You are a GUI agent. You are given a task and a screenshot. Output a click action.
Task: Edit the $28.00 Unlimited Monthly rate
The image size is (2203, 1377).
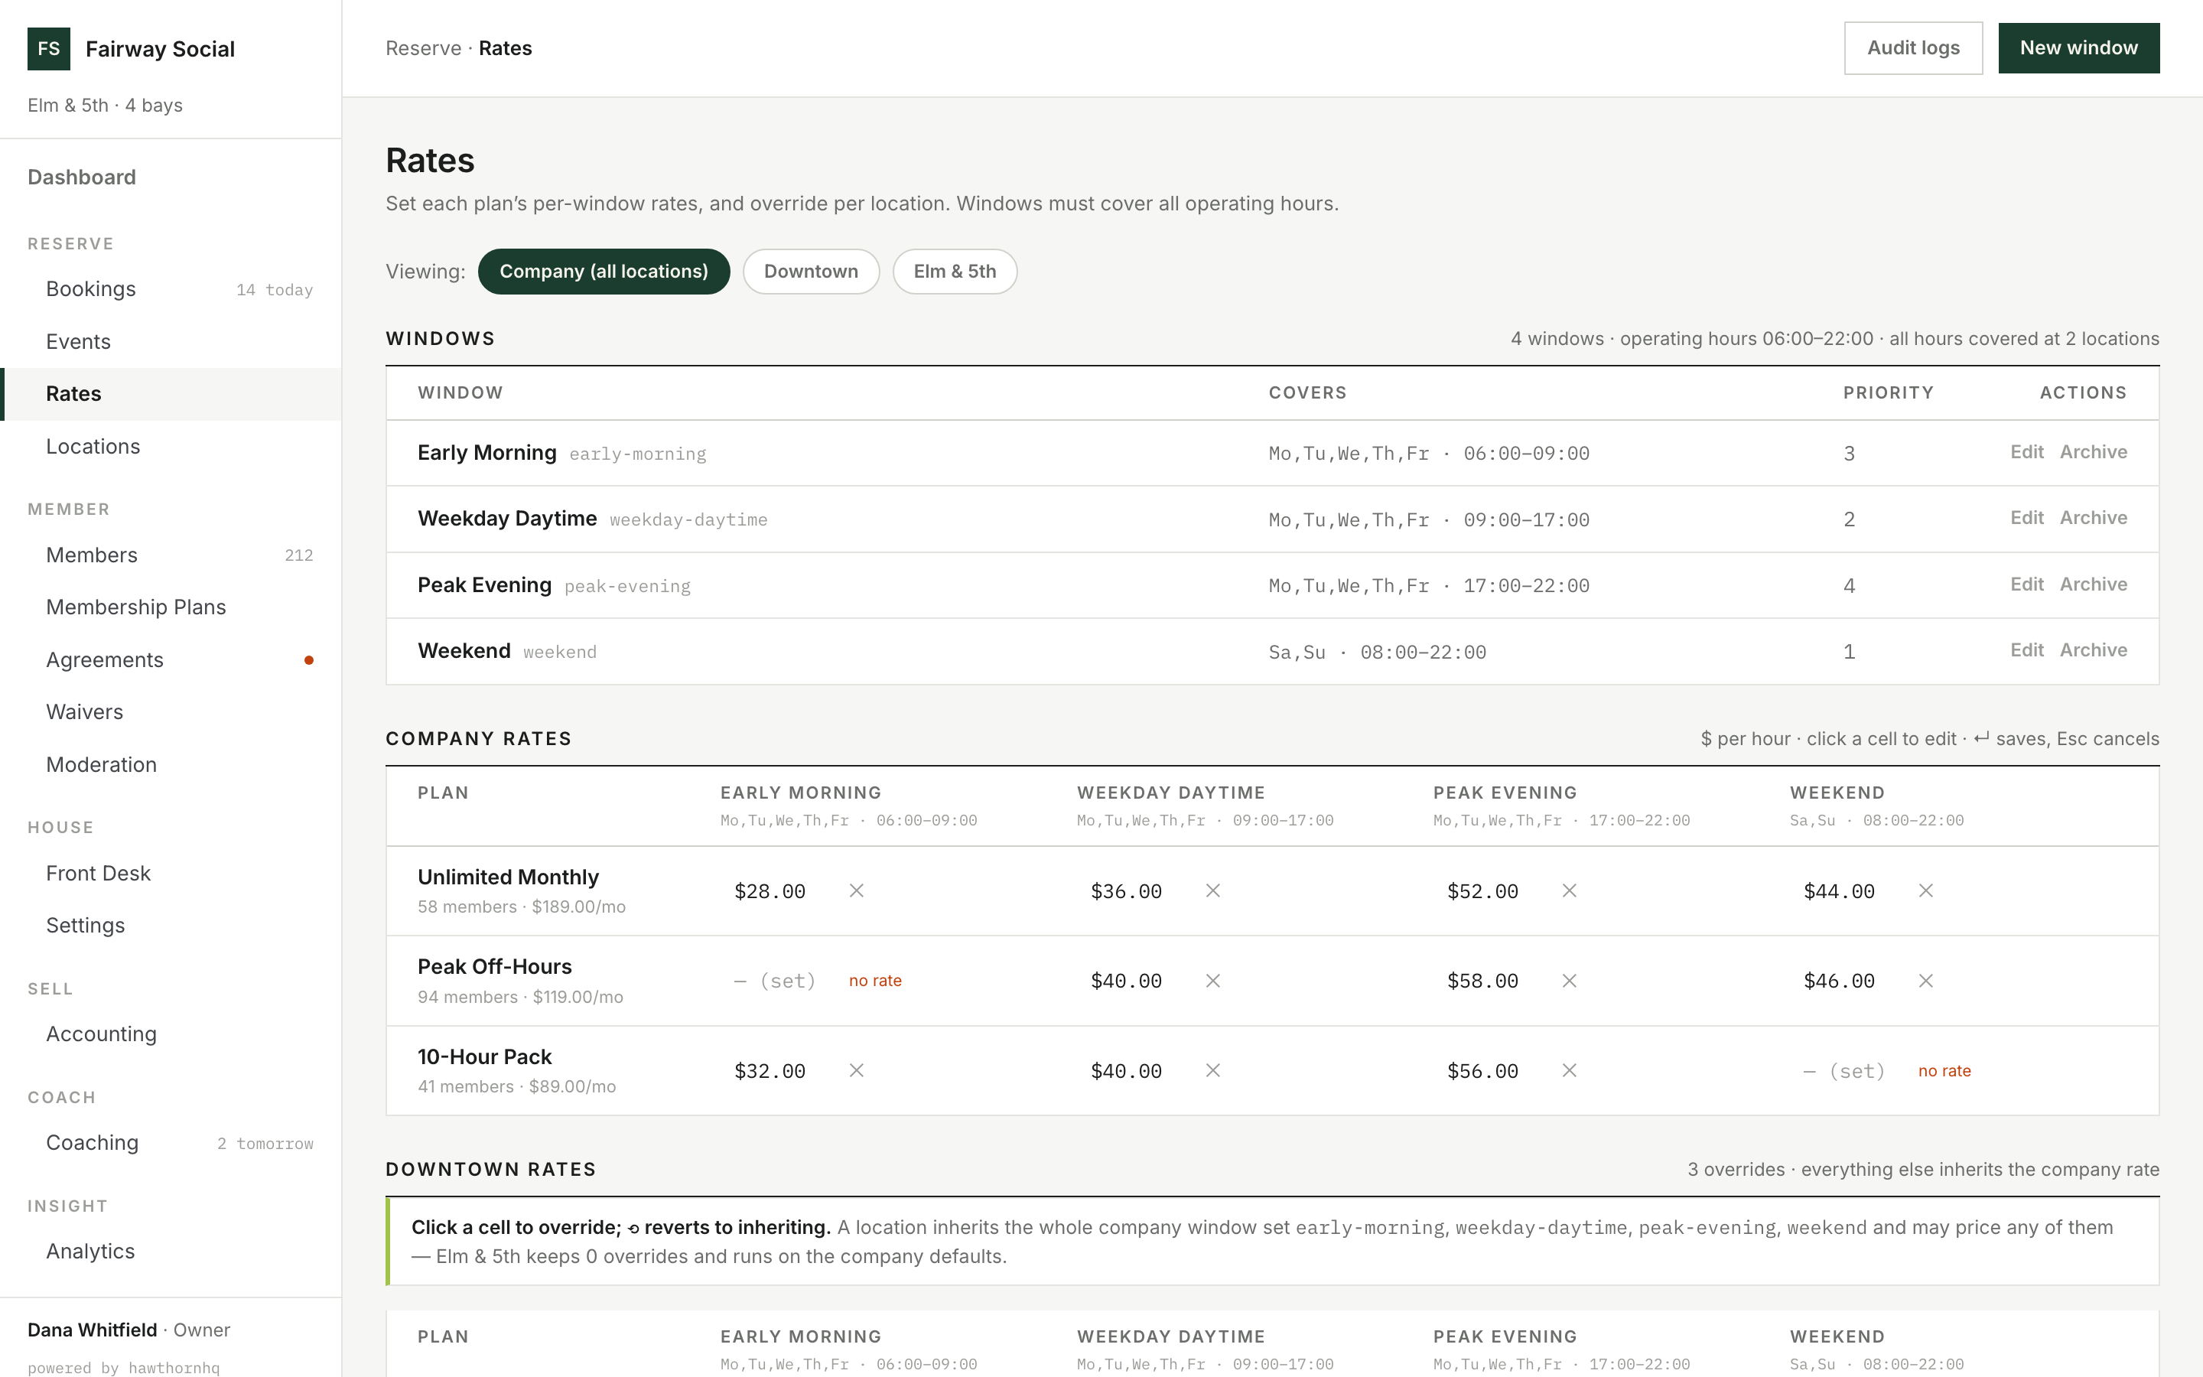point(770,891)
